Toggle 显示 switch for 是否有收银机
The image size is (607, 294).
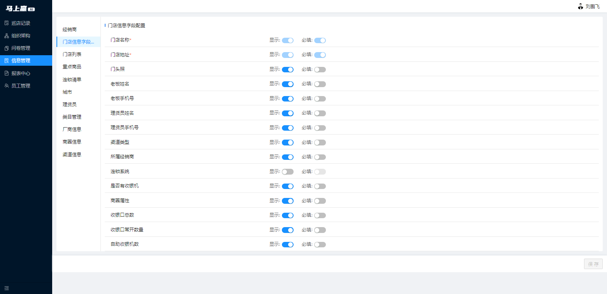pyautogui.click(x=288, y=186)
